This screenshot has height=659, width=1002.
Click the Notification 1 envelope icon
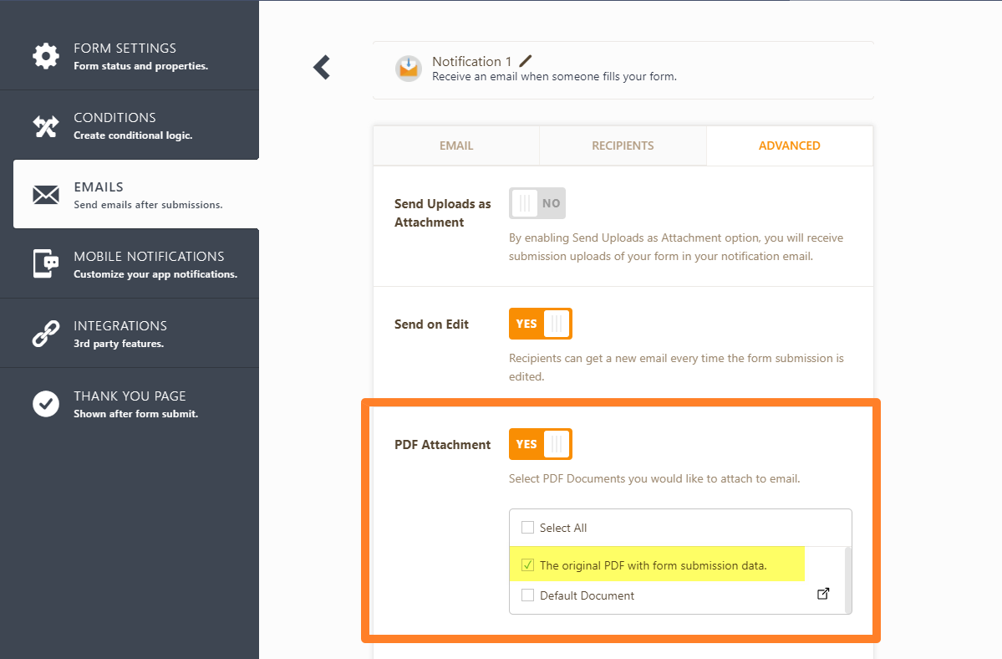click(409, 69)
